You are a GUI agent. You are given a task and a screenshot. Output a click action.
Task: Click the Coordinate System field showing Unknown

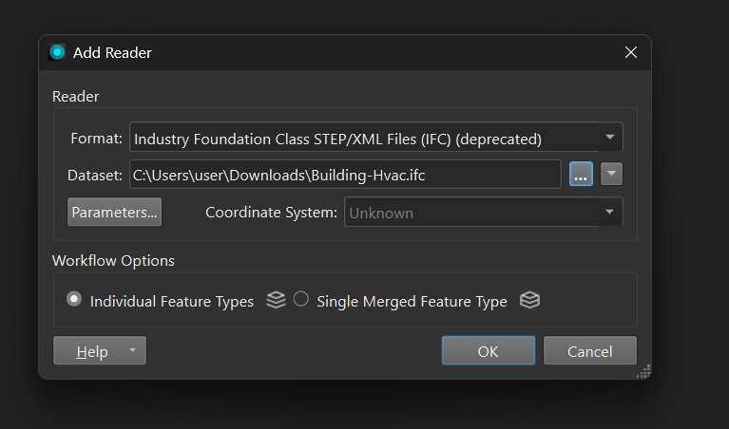(x=483, y=212)
